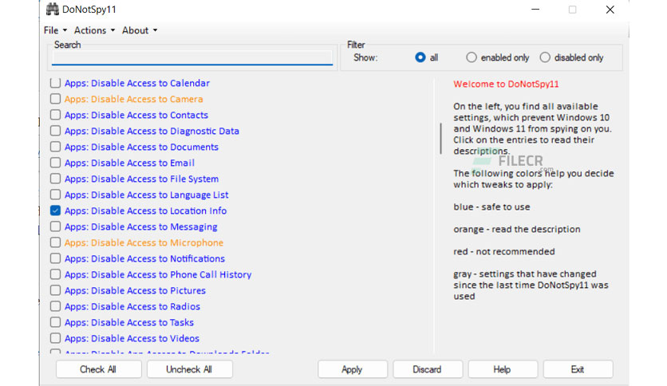This screenshot has width=667, height=386.
Task: Check Disable Access to Phone Call History checkbox
Action: [55, 274]
